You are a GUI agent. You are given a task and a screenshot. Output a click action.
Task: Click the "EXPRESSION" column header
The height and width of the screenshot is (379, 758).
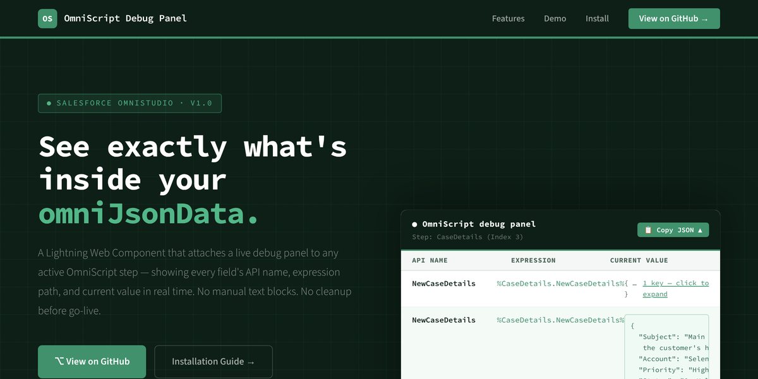pos(533,260)
